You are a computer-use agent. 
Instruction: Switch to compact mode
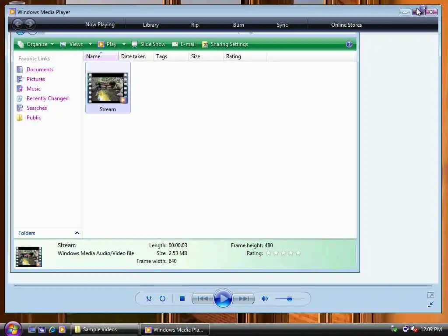[430, 304]
